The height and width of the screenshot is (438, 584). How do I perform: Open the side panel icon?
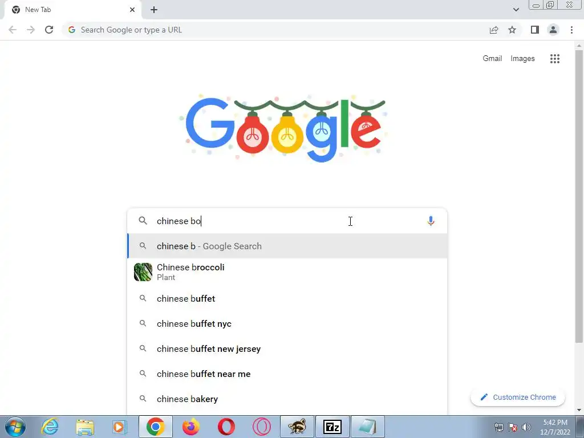[x=535, y=30]
